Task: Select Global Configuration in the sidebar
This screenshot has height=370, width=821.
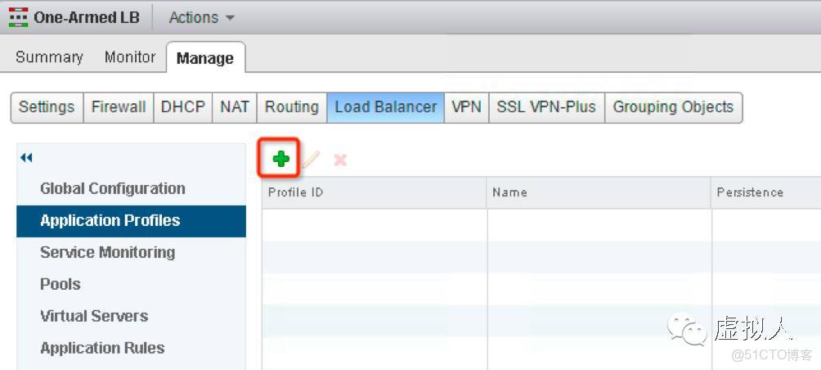Action: (131, 188)
